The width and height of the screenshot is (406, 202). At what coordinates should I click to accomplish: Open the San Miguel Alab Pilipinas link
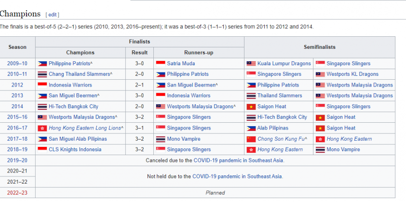click(x=78, y=139)
